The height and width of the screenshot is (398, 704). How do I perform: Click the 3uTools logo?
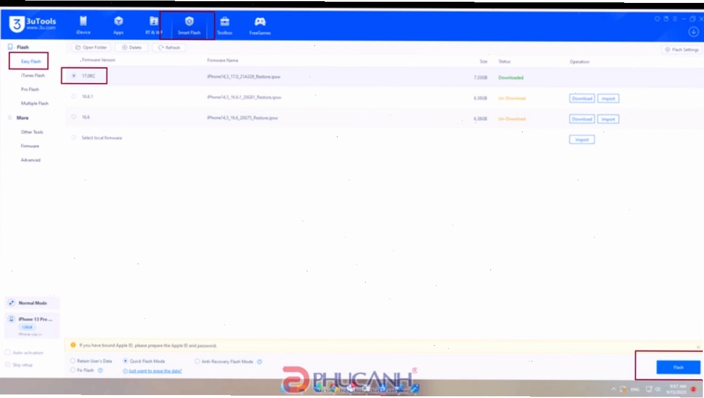point(32,24)
